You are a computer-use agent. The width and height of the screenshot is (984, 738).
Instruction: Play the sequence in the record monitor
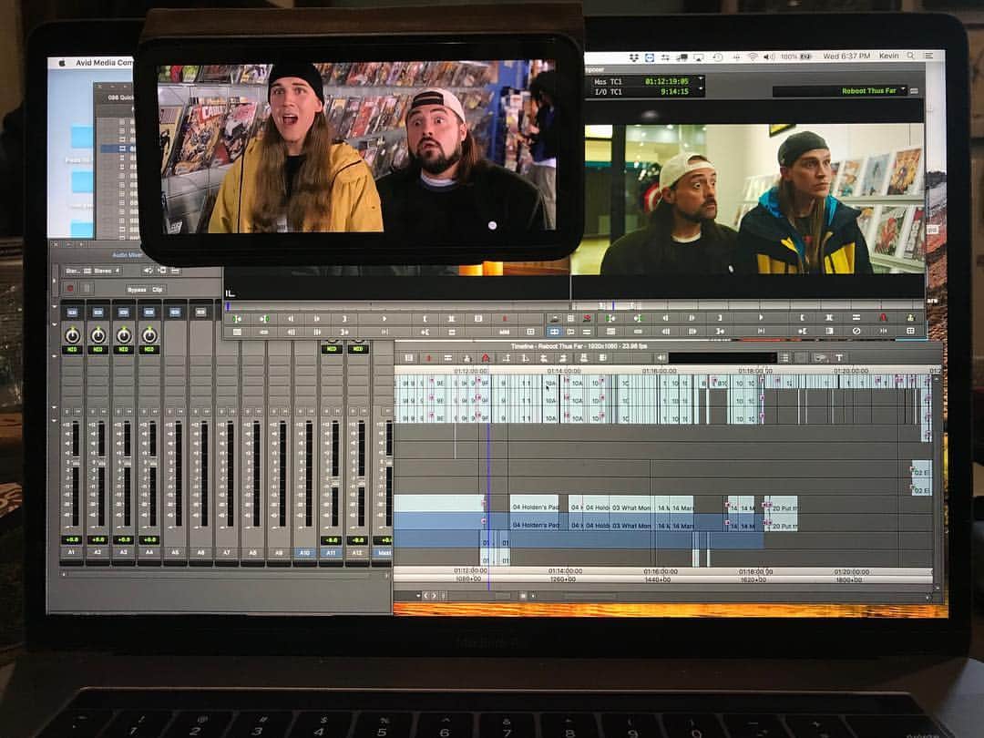pos(761,318)
